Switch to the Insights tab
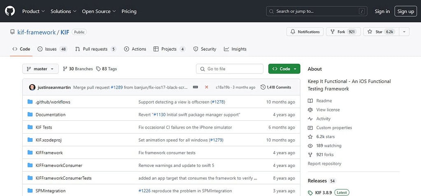This screenshot has height=196, width=421. click(x=235, y=49)
